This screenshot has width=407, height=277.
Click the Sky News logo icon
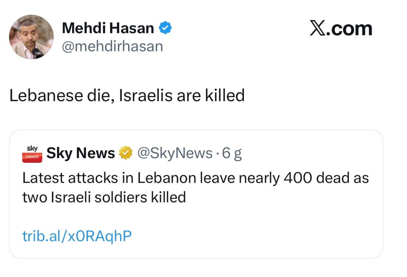32,154
